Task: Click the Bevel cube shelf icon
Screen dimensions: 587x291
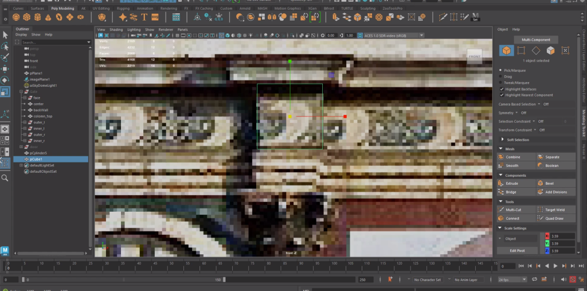Action: click(x=358, y=17)
